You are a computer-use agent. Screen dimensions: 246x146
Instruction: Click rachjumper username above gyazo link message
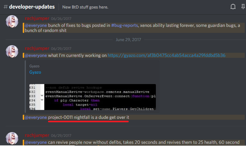click(37, 48)
